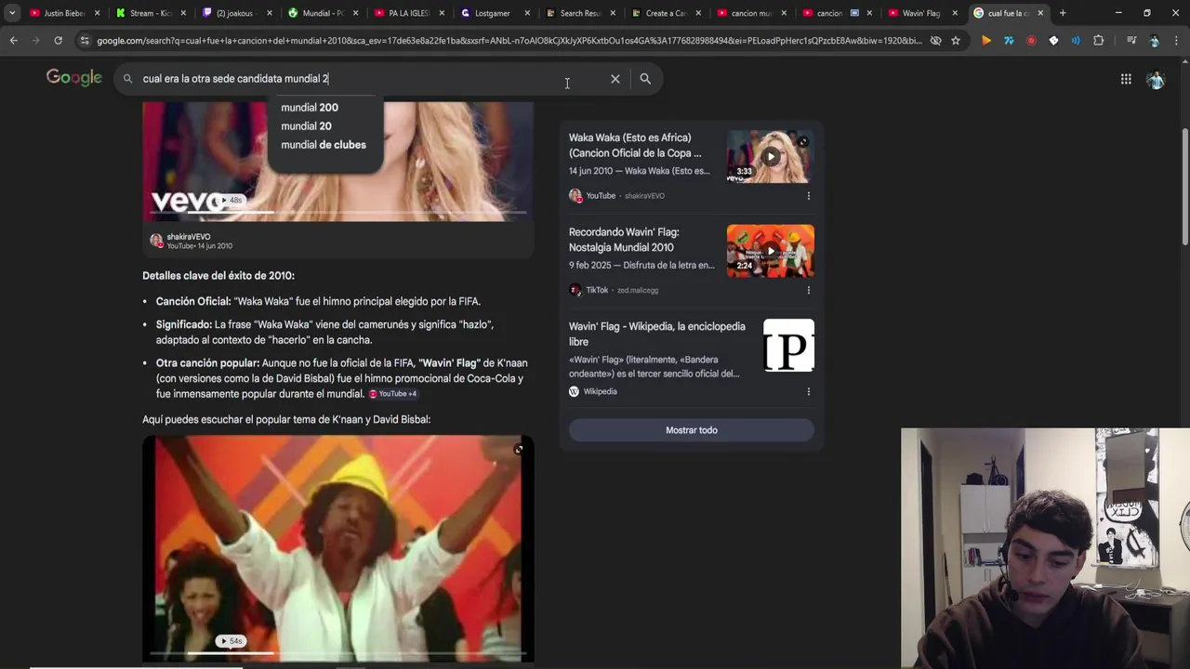Image resolution: width=1190 pixels, height=669 pixels.
Task: Expand the K'naan video with corner icon
Action: point(519,450)
